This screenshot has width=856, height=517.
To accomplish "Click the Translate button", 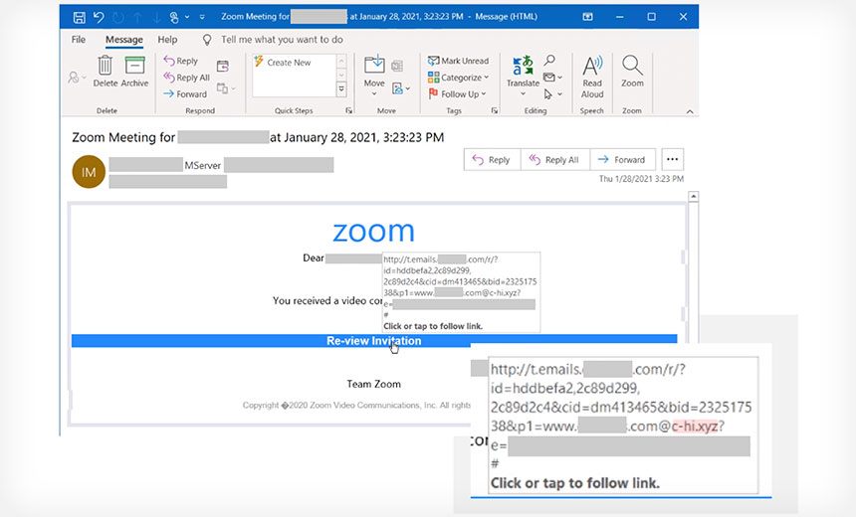I will [523, 76].
